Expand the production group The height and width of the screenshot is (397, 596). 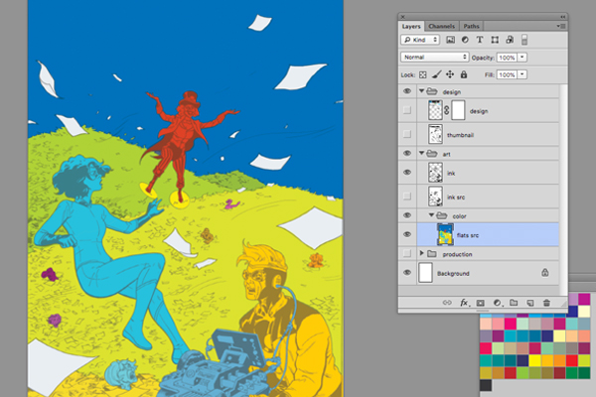[x=421, y=253]
